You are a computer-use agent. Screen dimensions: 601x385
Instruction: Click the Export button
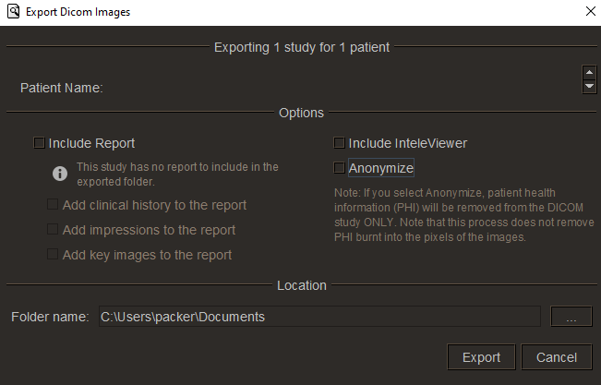(481, 357)
